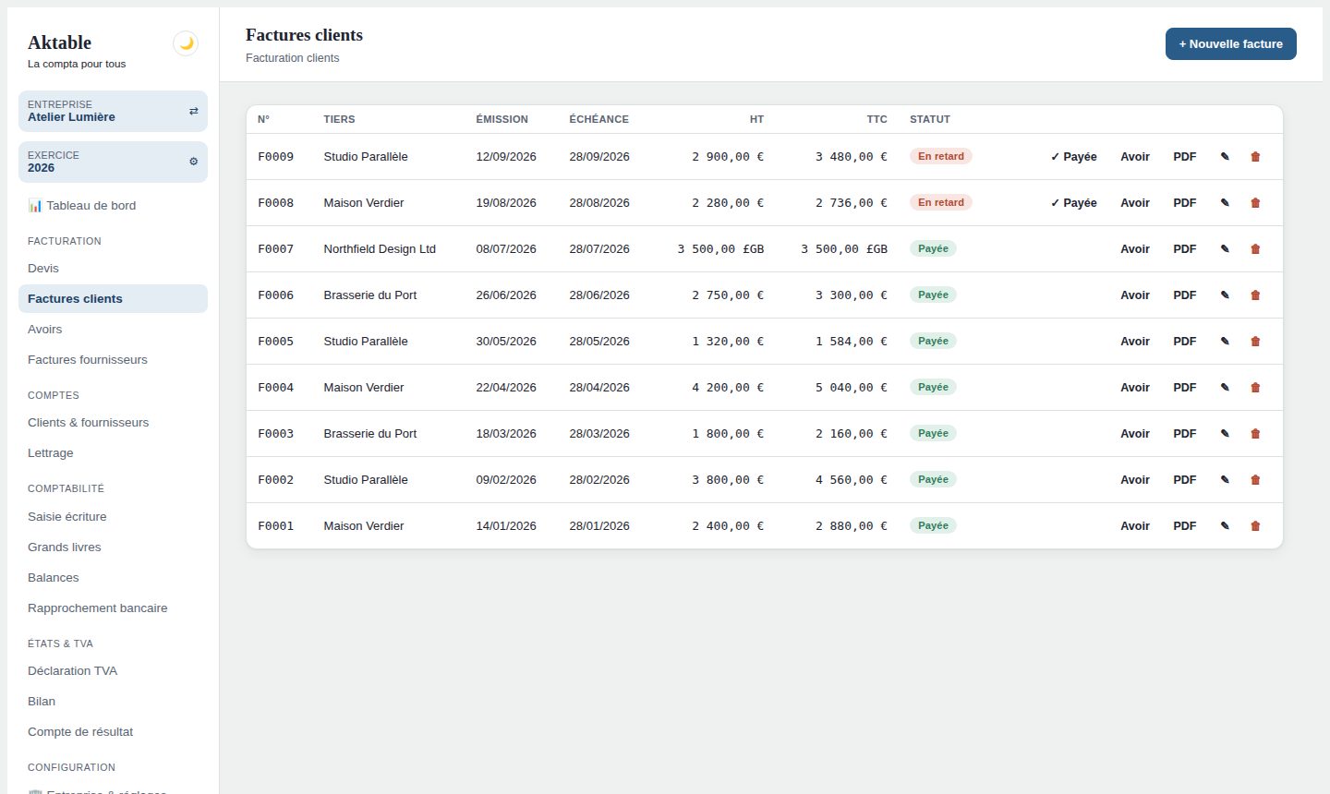The width and height of the screenshot is (1330, 794).
Task: Select Northfield Design Ltd client name
Action: pyautogui.click(x=380, y=249)
